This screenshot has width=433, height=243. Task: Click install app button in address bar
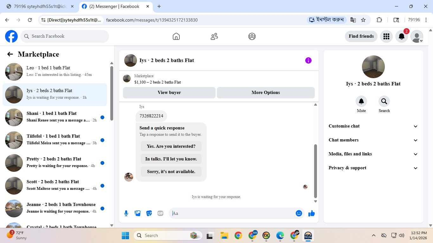pyautogui.click(x=326, y=20)
